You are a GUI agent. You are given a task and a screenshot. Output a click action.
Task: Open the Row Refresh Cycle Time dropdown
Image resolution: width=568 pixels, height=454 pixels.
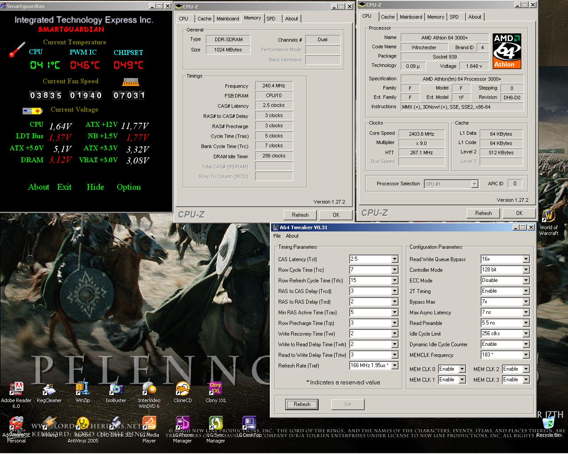pos(394,280)
